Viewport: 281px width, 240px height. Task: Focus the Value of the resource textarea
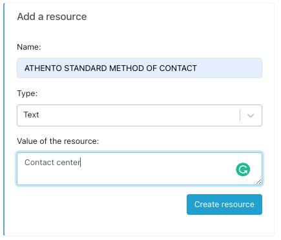pos(140,169)
